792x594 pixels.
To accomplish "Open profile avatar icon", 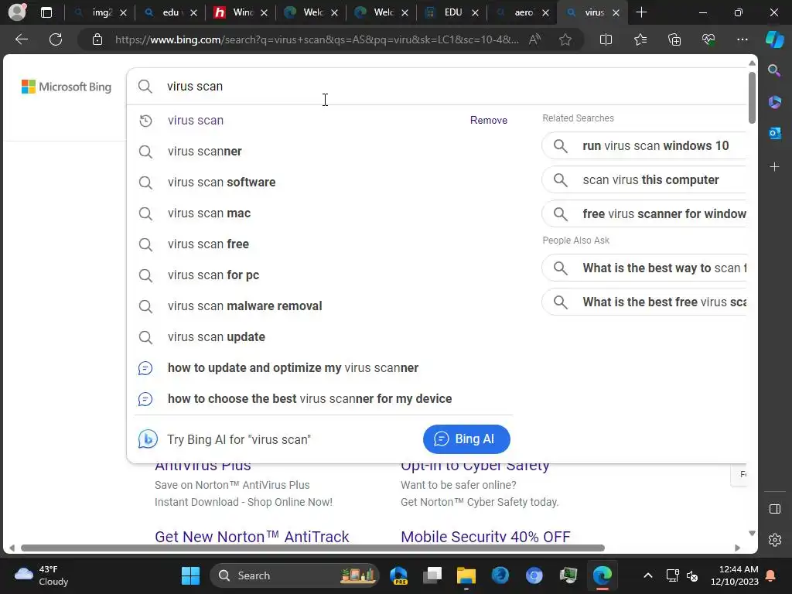I will click(17, 12).
